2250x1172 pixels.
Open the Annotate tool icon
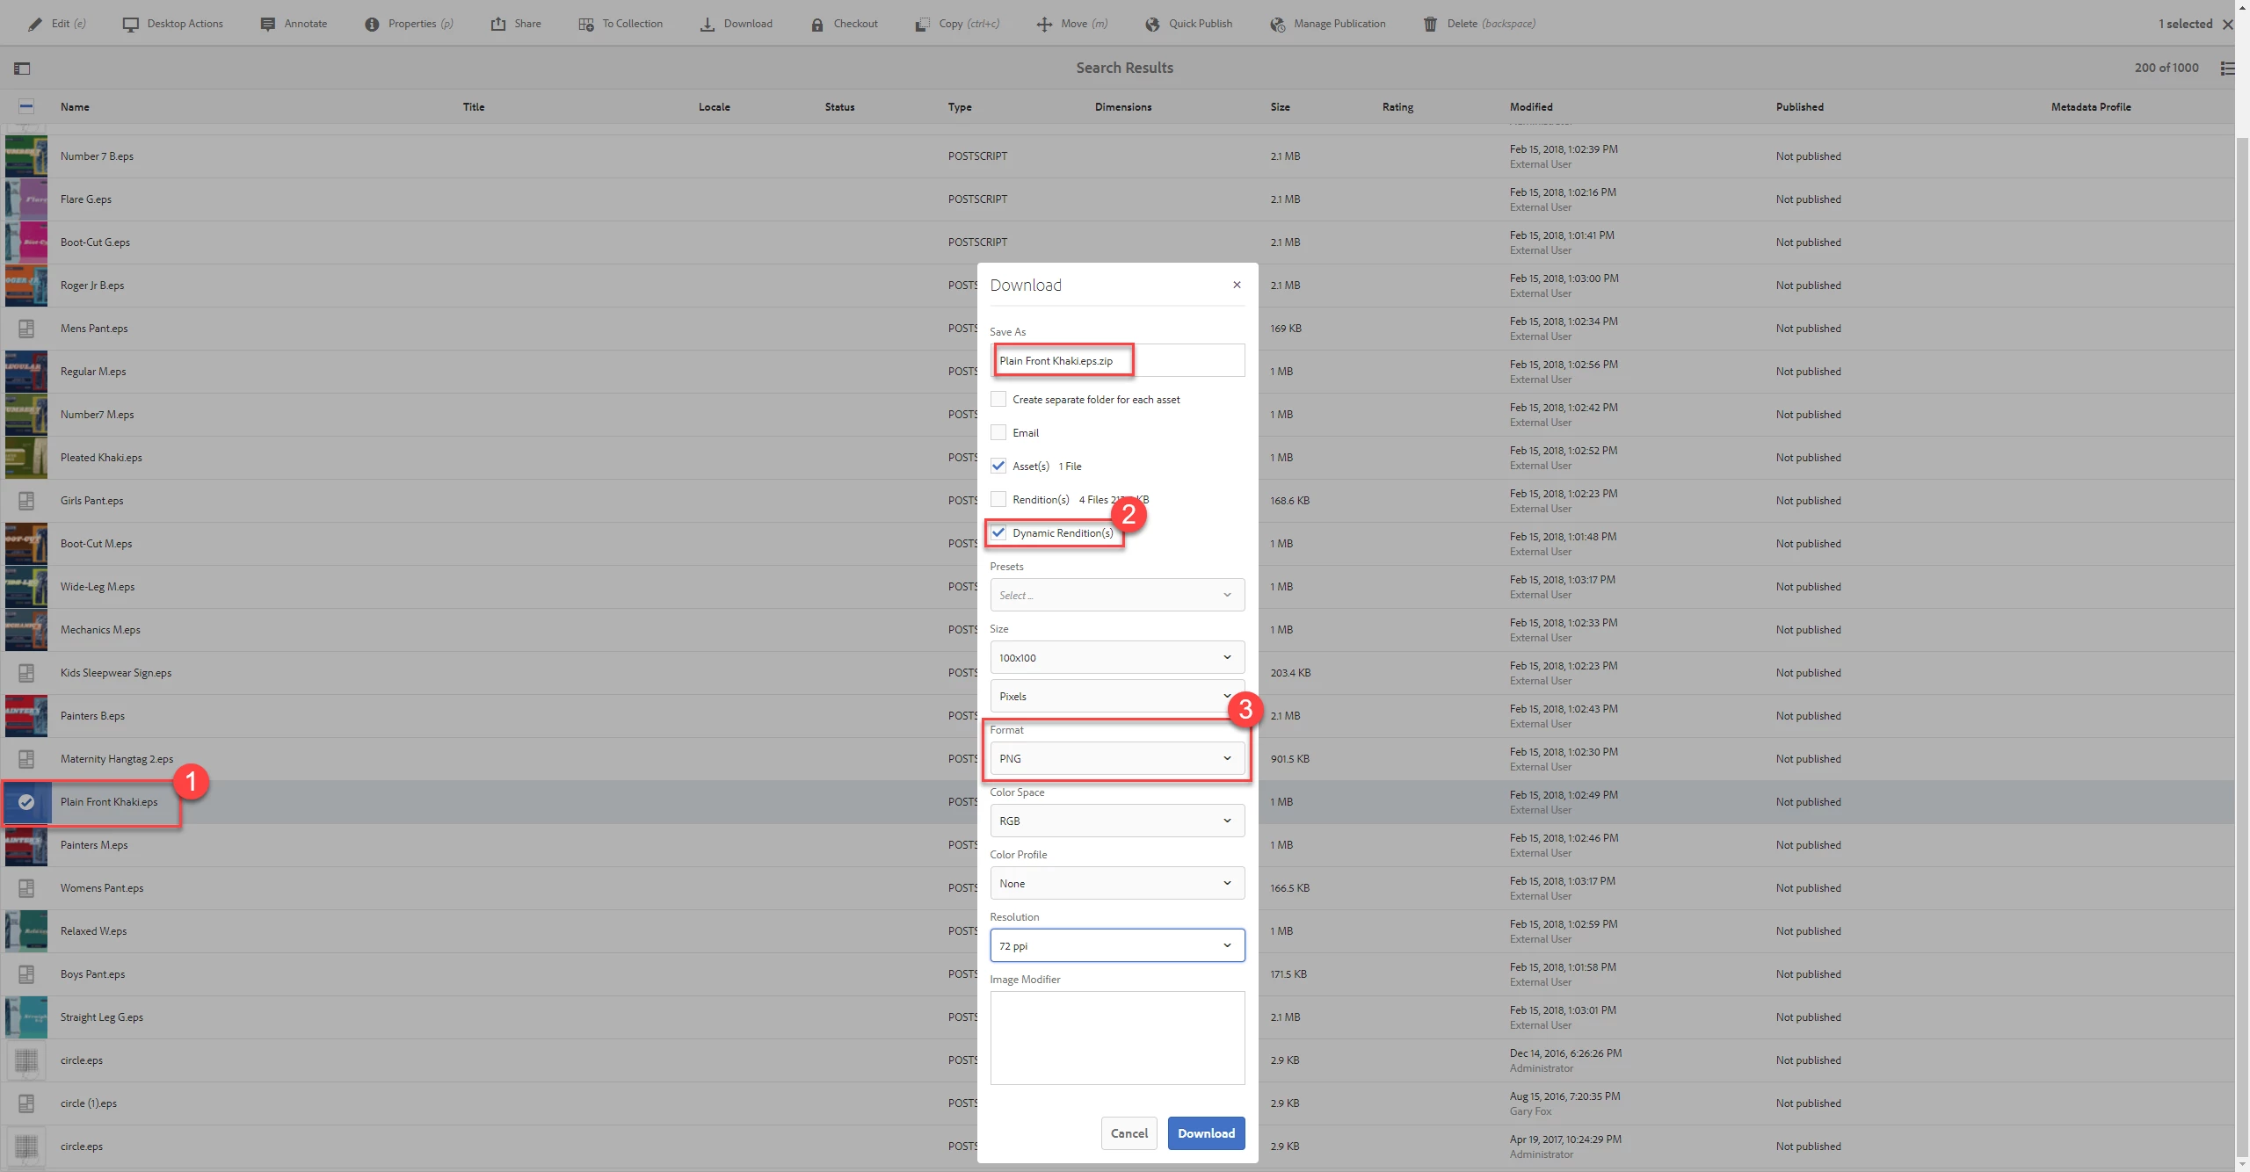[x=268, y=24]
